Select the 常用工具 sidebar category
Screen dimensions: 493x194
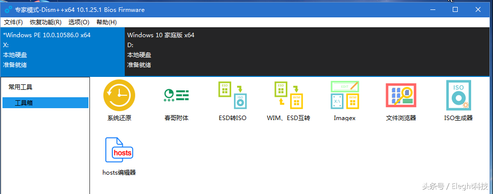pos(20,87)
